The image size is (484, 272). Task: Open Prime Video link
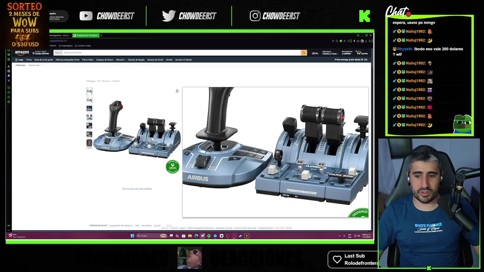[88, 60]
